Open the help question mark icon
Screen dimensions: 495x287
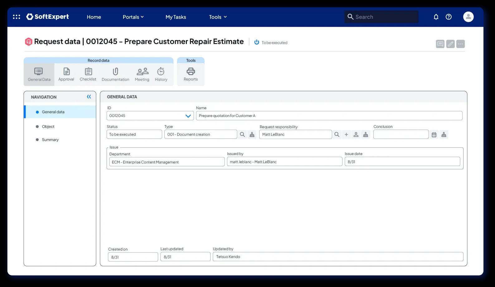449,17
